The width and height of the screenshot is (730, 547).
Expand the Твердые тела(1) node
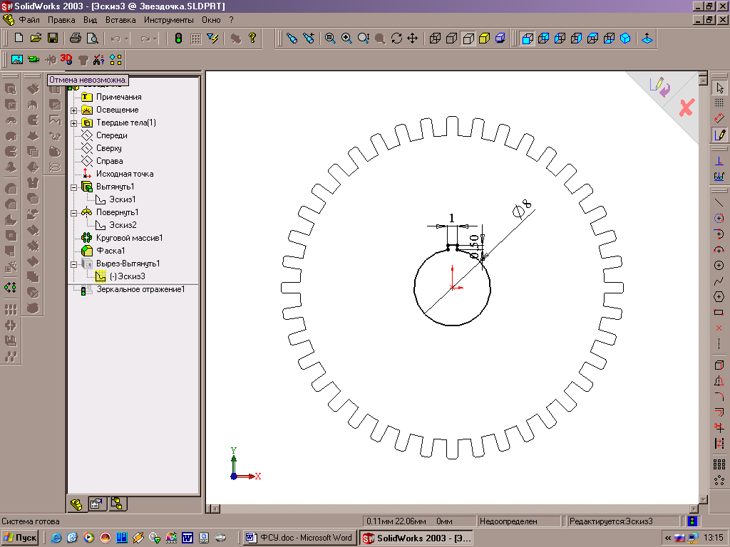pos(73,123)
